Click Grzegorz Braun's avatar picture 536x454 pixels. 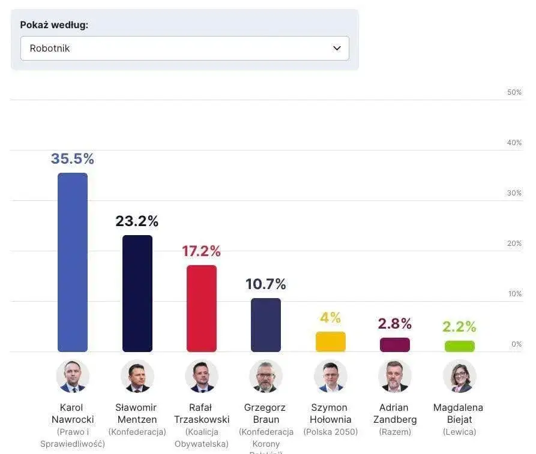tap(266, 376)
